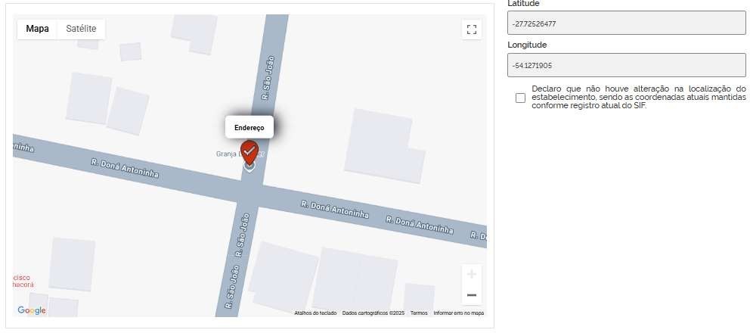
Task: Click the R. São João label above the marker
Action: tap(266, 77)
